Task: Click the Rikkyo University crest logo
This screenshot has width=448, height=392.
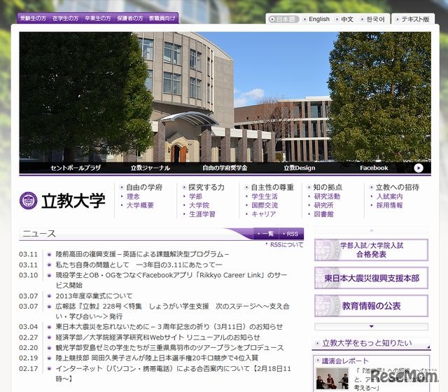Action: coord(28,201)
